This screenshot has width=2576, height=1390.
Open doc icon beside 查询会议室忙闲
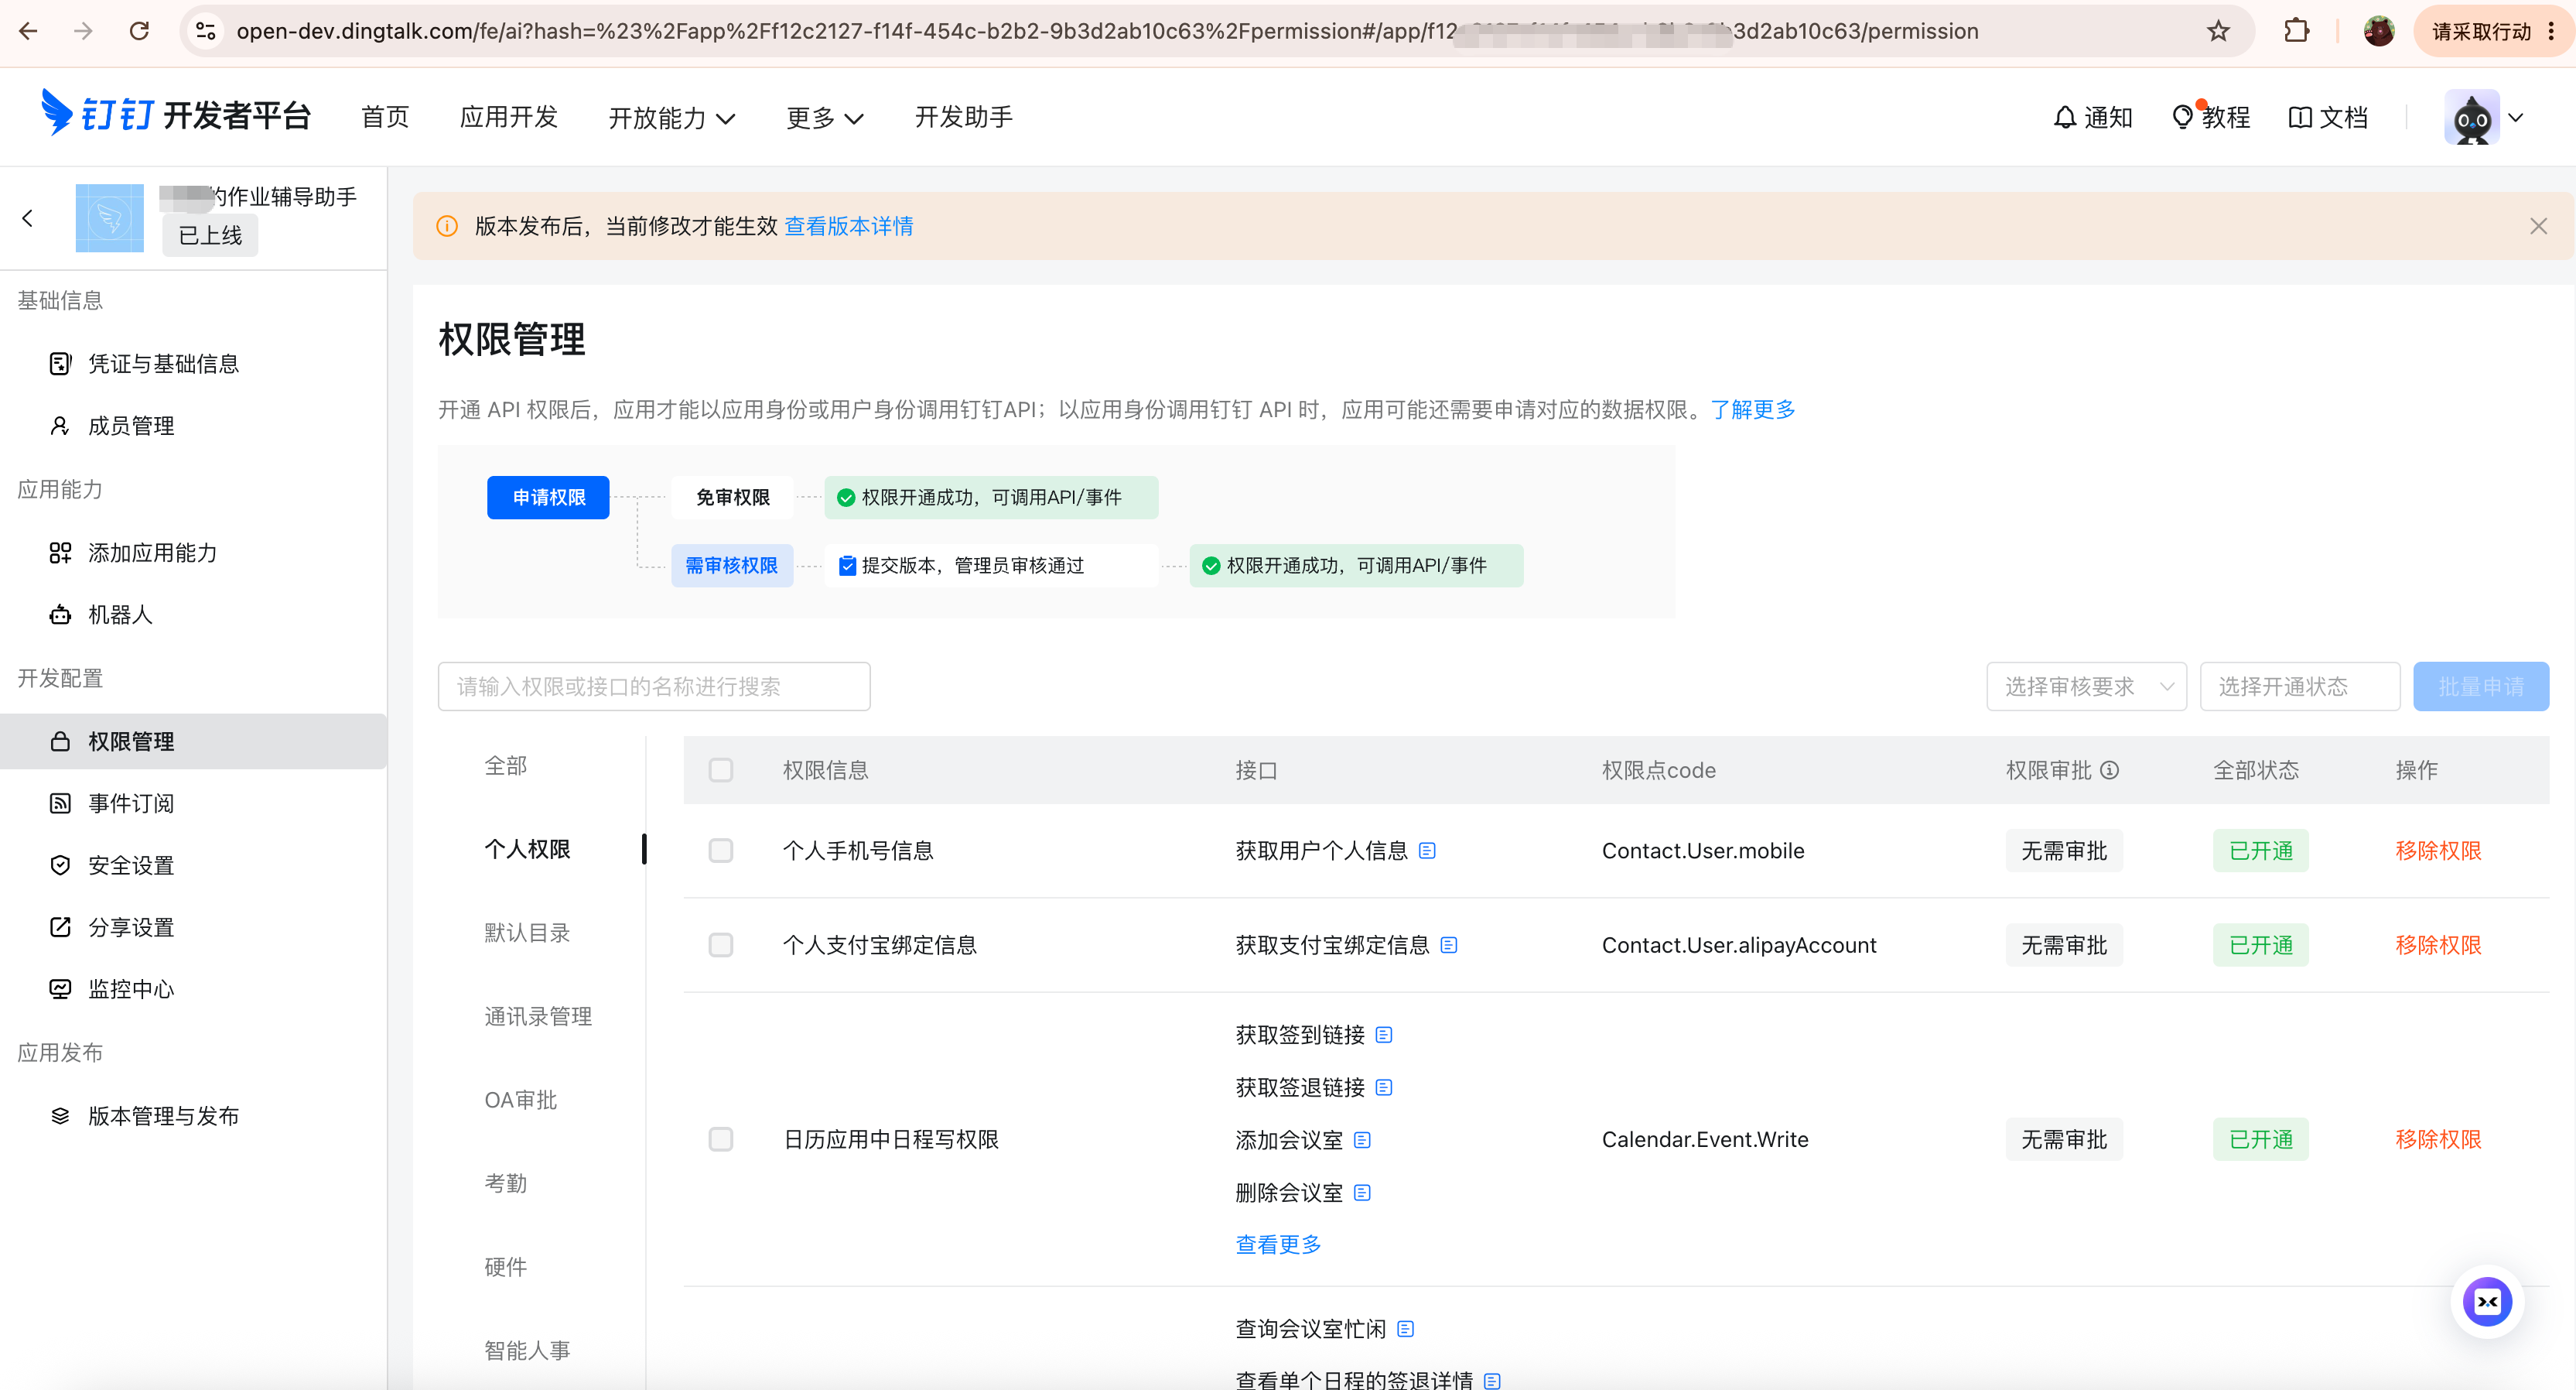pyautogui.click(x=1405, y=1329)
